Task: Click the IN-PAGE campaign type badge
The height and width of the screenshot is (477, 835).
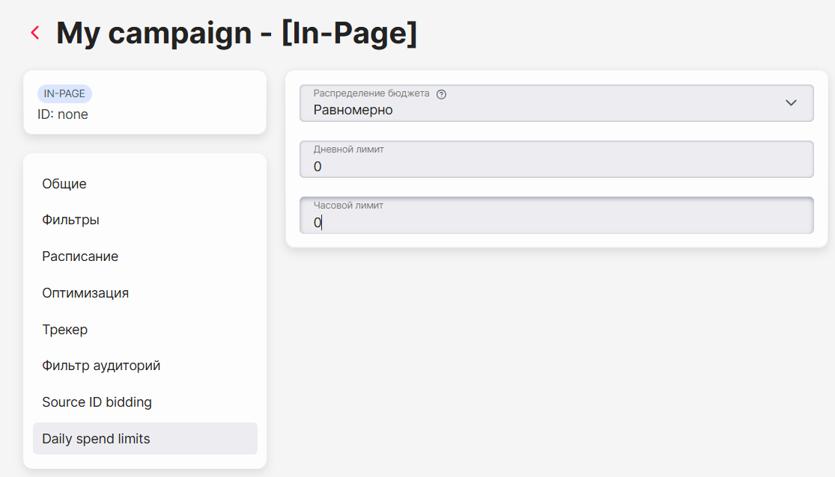Action: (x=64, y=93)
